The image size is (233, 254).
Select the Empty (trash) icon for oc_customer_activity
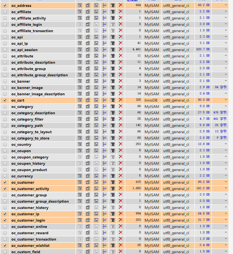point(113,189)
